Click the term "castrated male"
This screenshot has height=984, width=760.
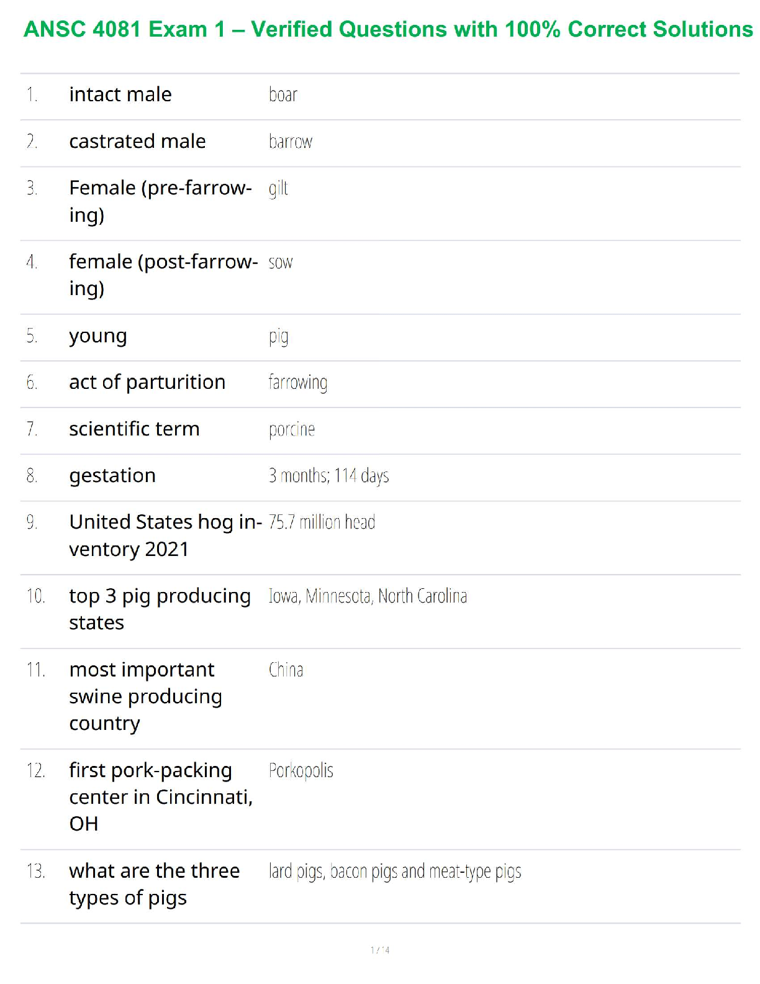(x=137, y=142)
